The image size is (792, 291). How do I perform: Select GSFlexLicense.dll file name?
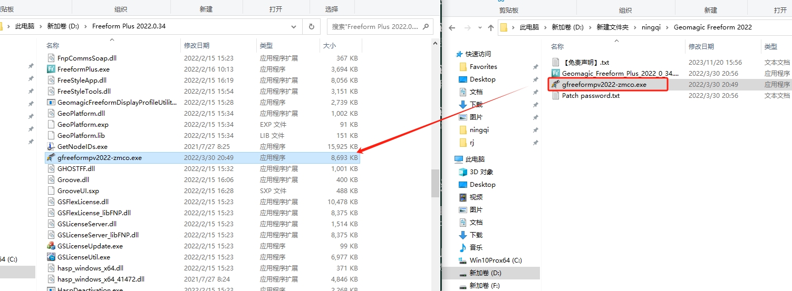[x=83, y=202]
